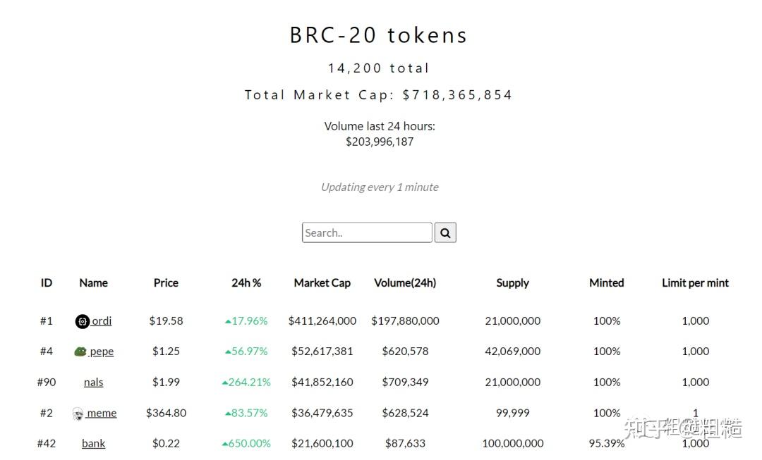Screen dimensions: 762x460
Task: Open the ordi token link
Action: [102, 321]
